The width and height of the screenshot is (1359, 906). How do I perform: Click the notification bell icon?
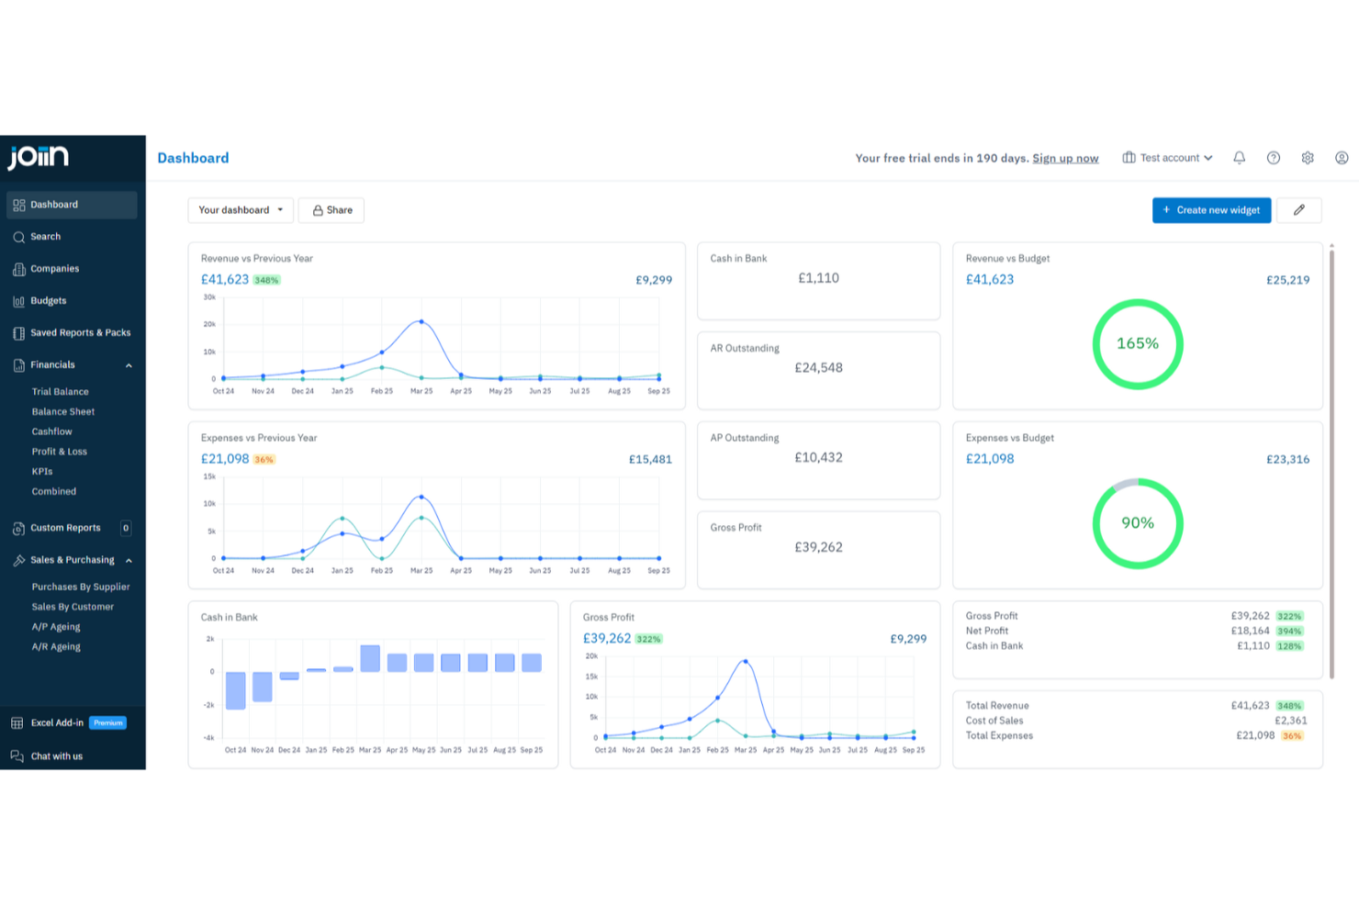(1239, 157)
